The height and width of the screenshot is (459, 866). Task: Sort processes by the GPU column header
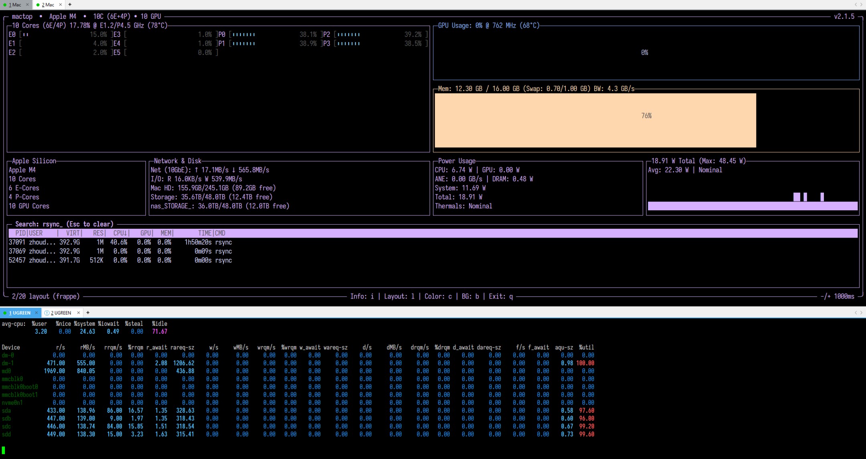pos(146,233)
